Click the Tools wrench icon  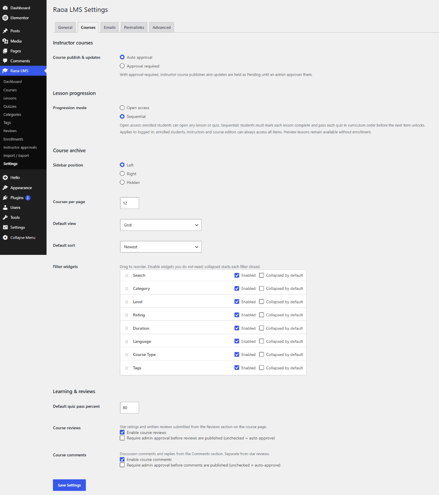pos(5,217)
